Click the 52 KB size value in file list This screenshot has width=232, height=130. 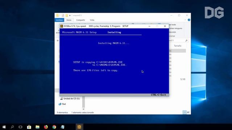pos(183,79)
